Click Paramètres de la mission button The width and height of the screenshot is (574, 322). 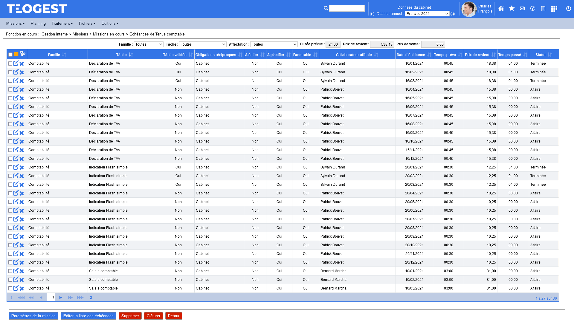(33, 316)
